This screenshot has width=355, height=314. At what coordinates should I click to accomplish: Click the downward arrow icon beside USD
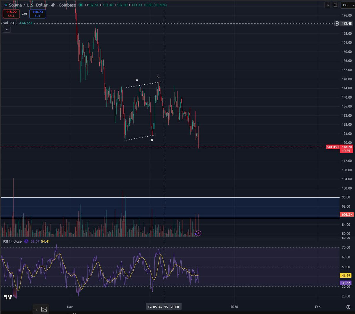click(328, 5)
